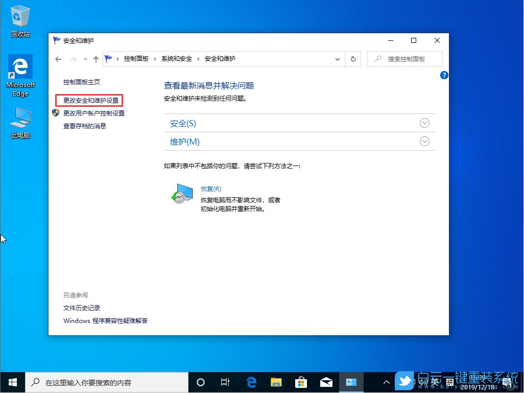524x393 pixels.
Task: Click the blue help question mark icon
Action: (x=444, y=75)
